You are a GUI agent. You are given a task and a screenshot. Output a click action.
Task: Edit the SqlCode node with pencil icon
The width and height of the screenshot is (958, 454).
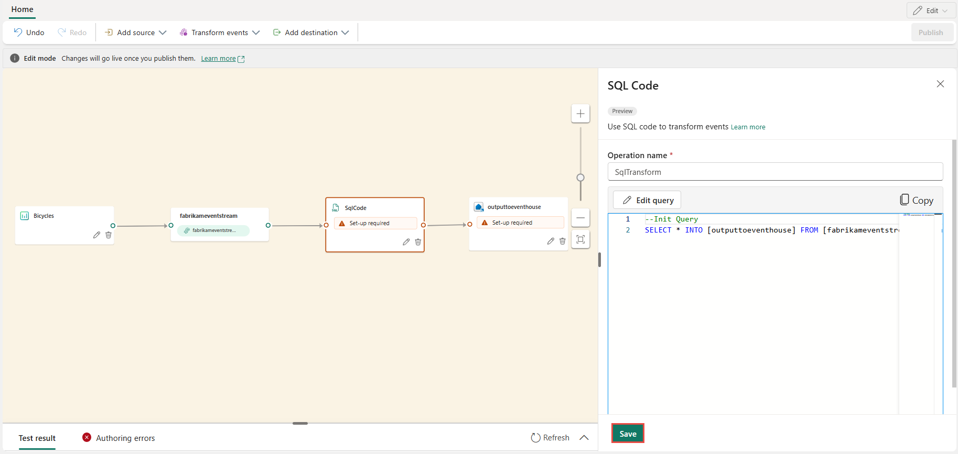[406, 242]
